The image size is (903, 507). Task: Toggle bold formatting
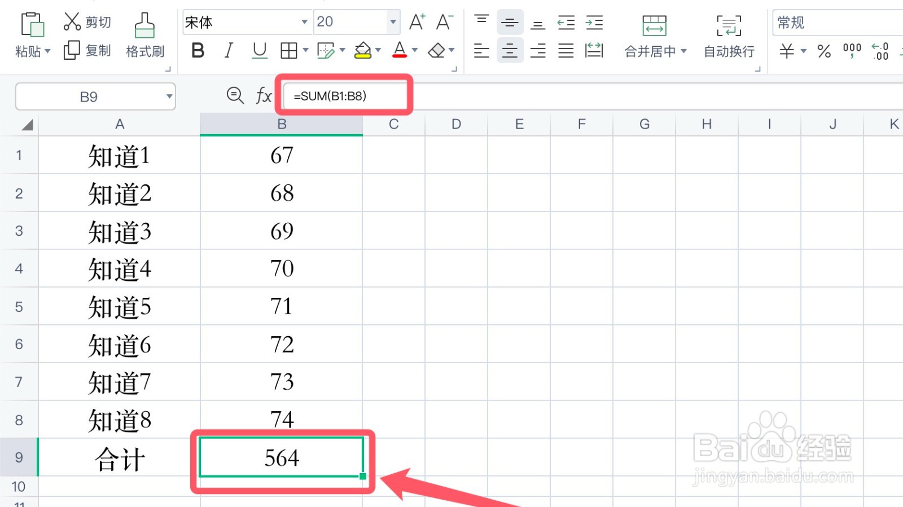(x=198, y=51)
